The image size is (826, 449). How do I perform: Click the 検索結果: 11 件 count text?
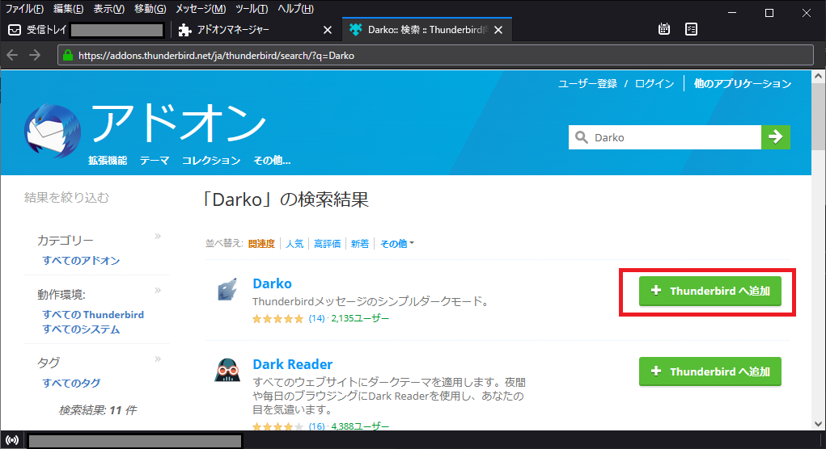tap(97, 410)
